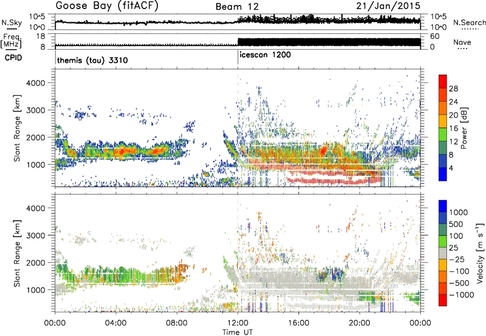The height and width of the screenshot is (336, 486).
Task: Click the '-1000' velocity colorbar tick
Action: click(x=461, y=295)
